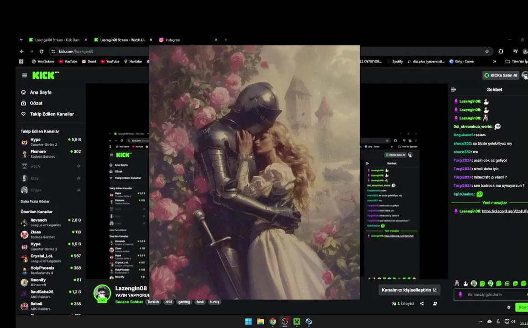The height and width of the screenshot is (328, 528).
Task: Open RaufBaba25 ARC Raiders channel
Action: coord(51,294)
